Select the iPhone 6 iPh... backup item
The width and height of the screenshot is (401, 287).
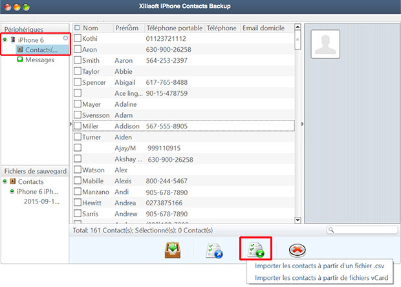38,191
